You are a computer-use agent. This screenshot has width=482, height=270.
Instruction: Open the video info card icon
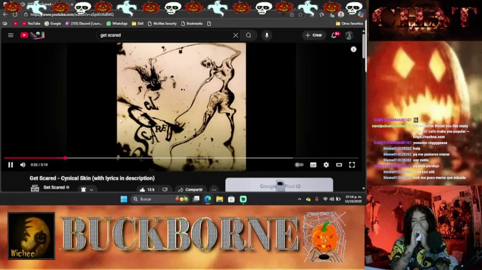(354, 49)
